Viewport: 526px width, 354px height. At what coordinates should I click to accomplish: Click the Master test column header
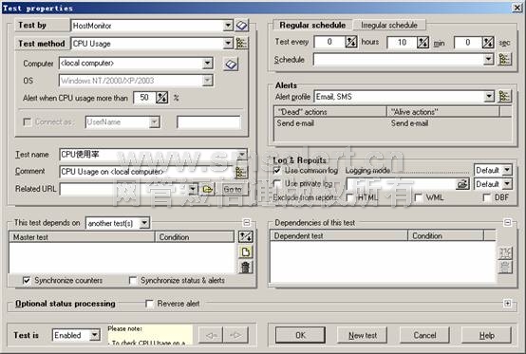click(x=82, y=236)
